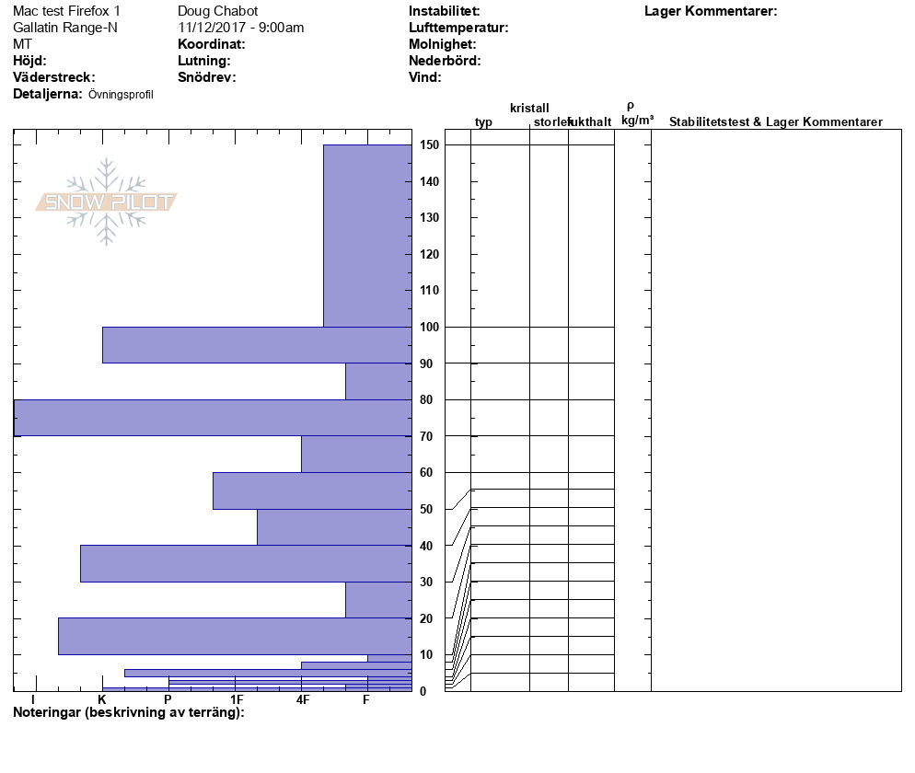Viewport: 915px width, 773px height.
Task: Click the layer bar between 10 and 20 cm
Action: click(x=234, y=636)
